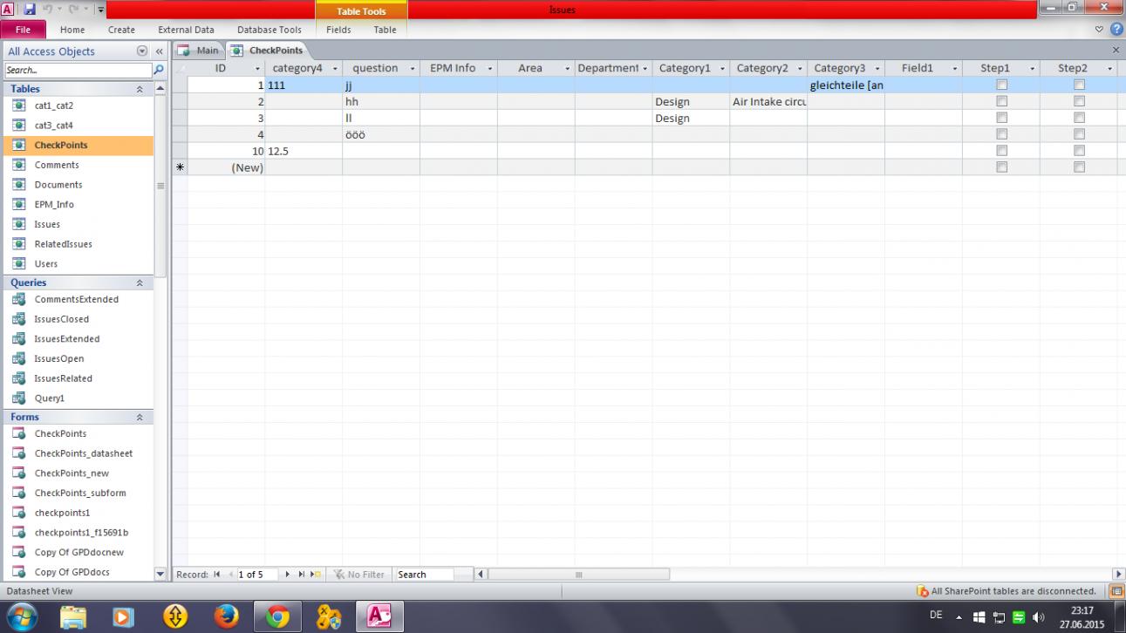Screen dimensions: 1126x633
Task: Toggle Step1 checkbox for record 1
Action: coord(1001,85)
